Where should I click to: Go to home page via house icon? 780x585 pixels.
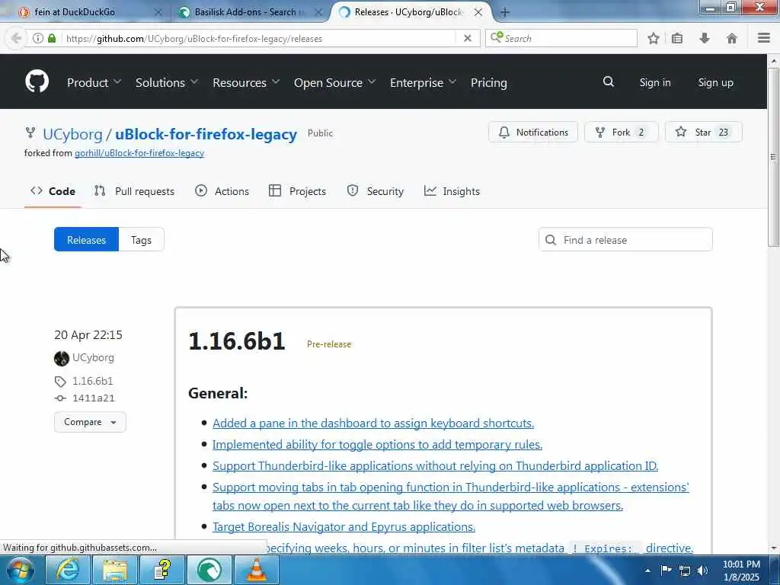click(x=732, y=38)
